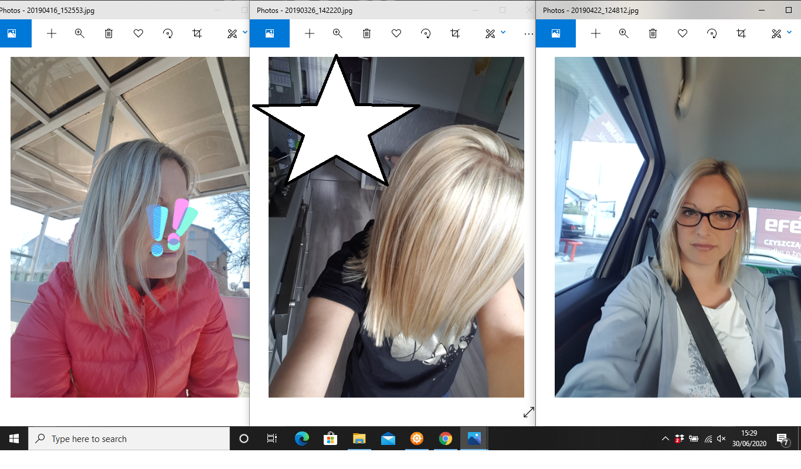
Task: Zoom into the photo 20190422_124812.jpg
Action: (624, 33)
